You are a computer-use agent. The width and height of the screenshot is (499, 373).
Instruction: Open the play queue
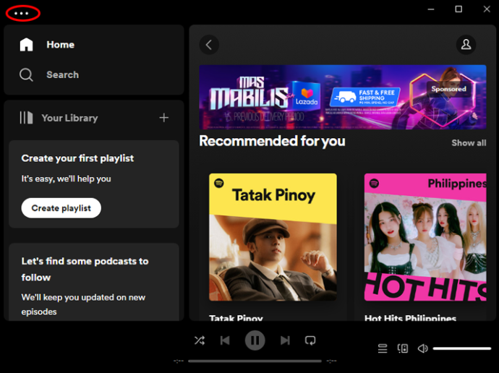coord(383,348)
